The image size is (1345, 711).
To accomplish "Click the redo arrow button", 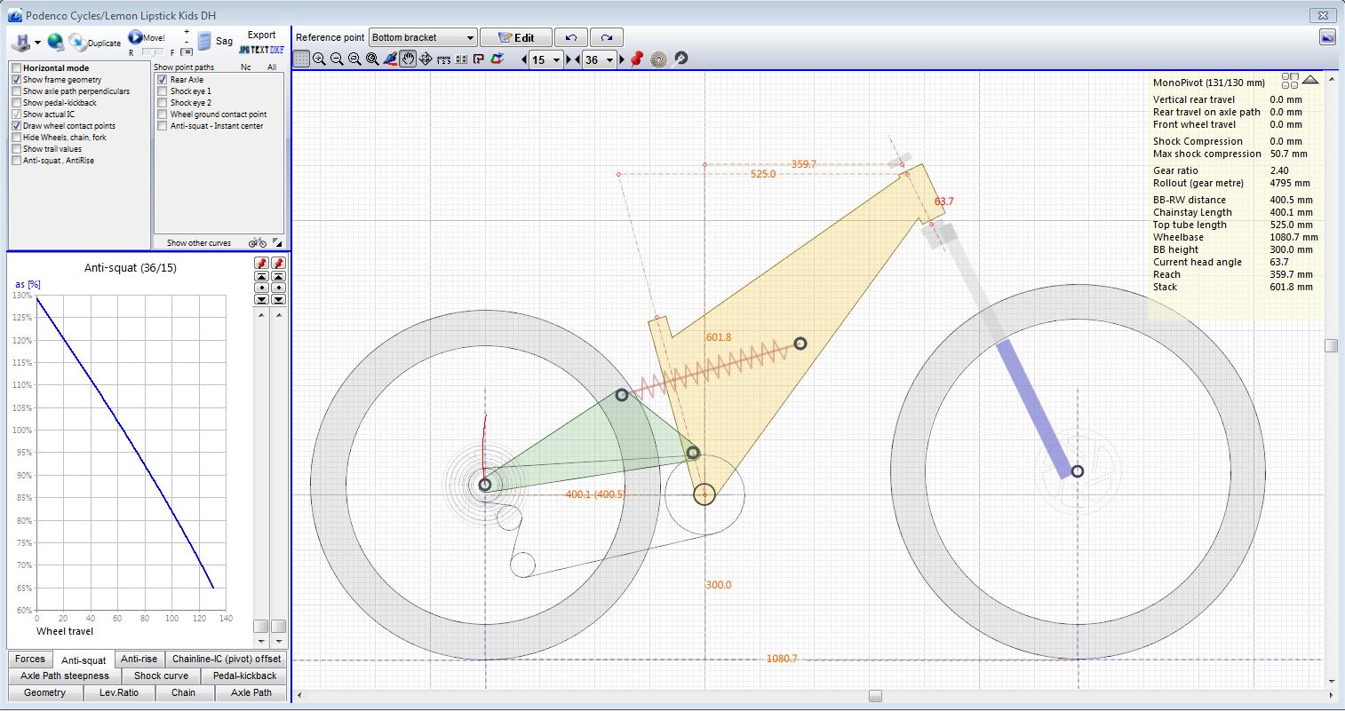I will pyautogui.click(x=607, y=37).
